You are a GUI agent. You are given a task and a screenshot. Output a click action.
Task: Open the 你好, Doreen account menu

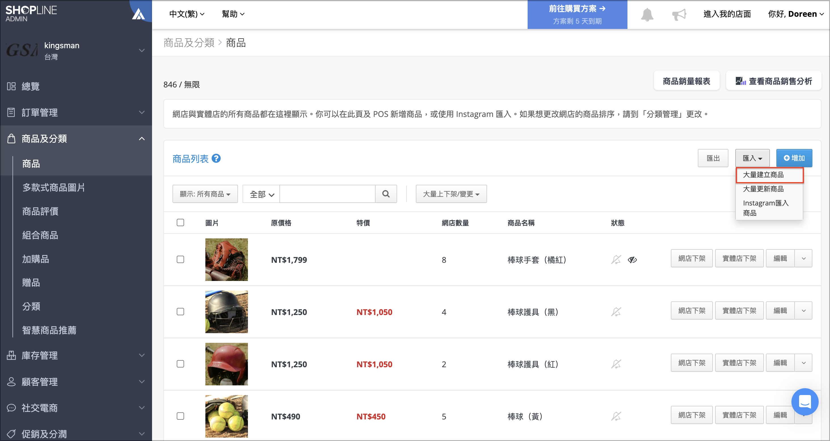[x=796, y=14]
